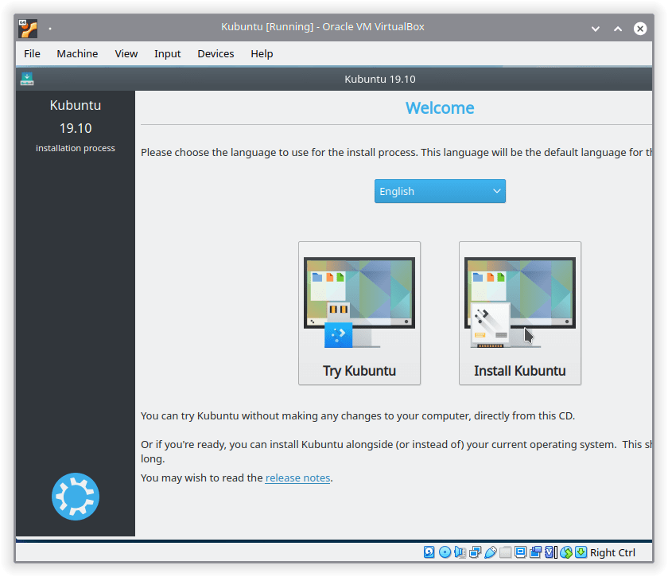Click the network adapters status icon
Viewport: 668px width, 577px height.
pyautogui.click(x=475, y=552)
